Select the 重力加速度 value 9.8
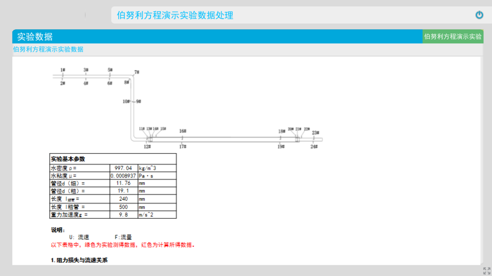This screenshot has width=492, height=276. (x=123, y=215)
